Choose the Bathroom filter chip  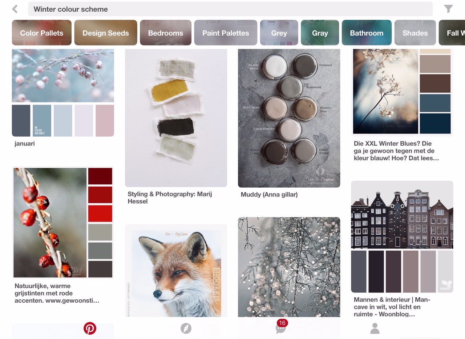pos(367,33)
